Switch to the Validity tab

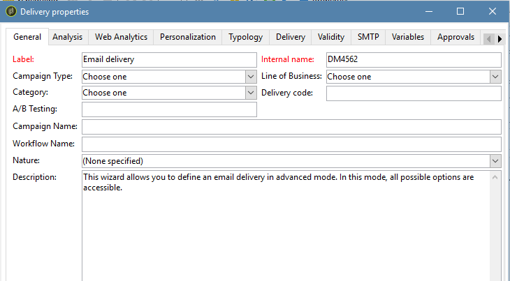330,37
